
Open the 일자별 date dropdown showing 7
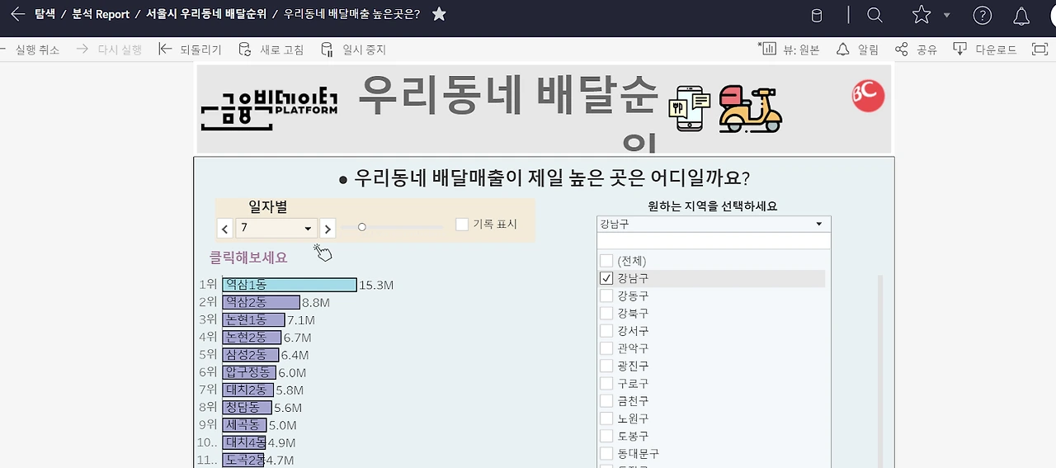coord(276,229)
